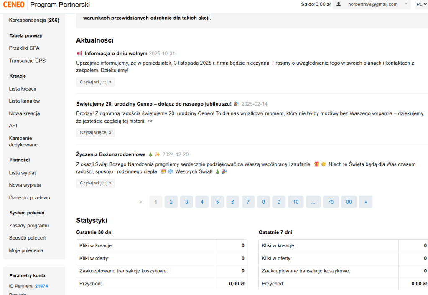
Task: Click the gift icon after 'zaufanie'
Action: (317, 164)
